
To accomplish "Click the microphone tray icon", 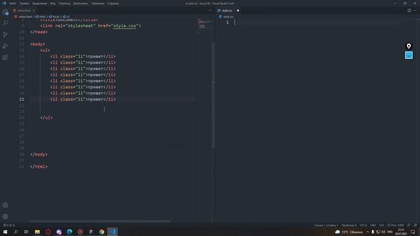I will pos(373,232).
